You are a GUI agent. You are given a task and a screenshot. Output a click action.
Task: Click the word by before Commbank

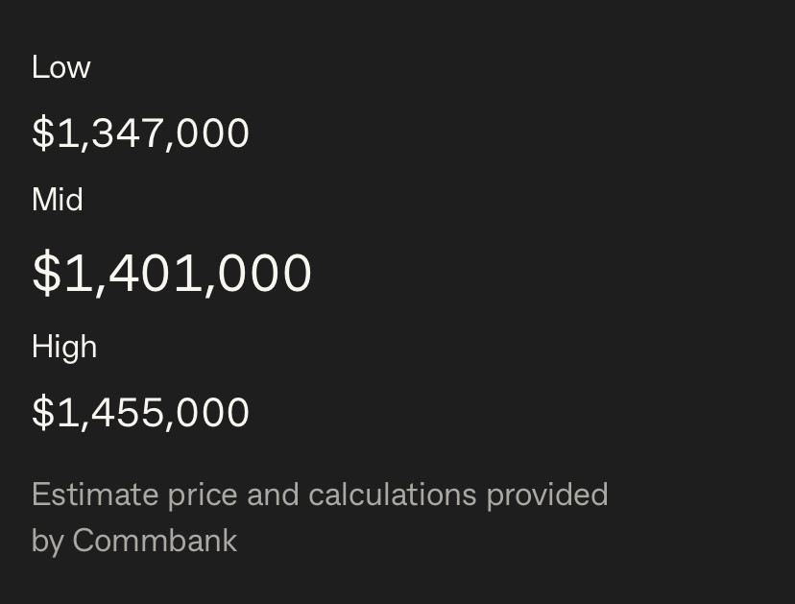tap(48, 542)
